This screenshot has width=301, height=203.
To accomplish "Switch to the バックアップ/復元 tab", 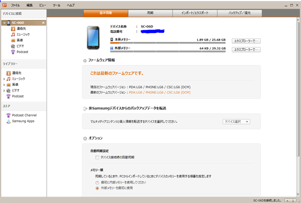I will pos(239,13).
